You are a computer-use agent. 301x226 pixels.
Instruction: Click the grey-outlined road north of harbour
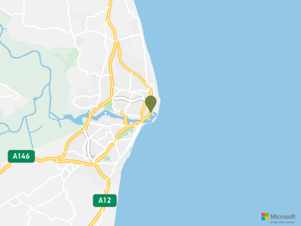(x=129, y=99)
